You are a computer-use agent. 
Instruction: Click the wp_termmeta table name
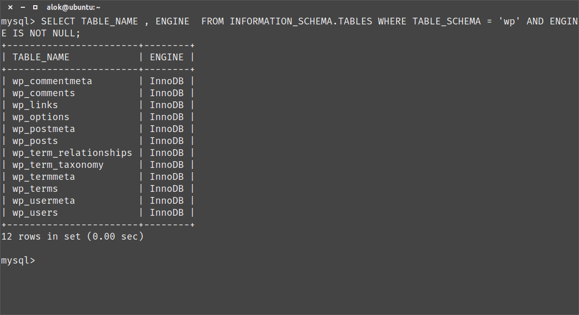(44, 177)
